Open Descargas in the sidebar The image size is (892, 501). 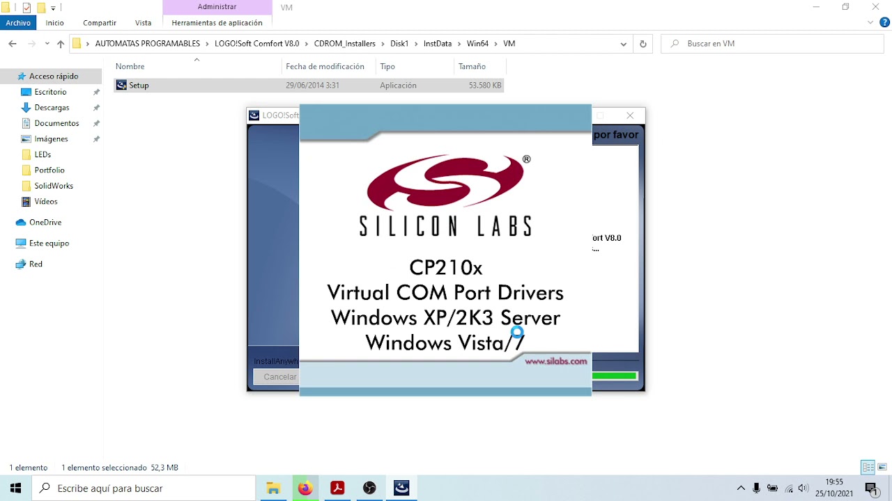pyautogui.click(x=52, y=108)
